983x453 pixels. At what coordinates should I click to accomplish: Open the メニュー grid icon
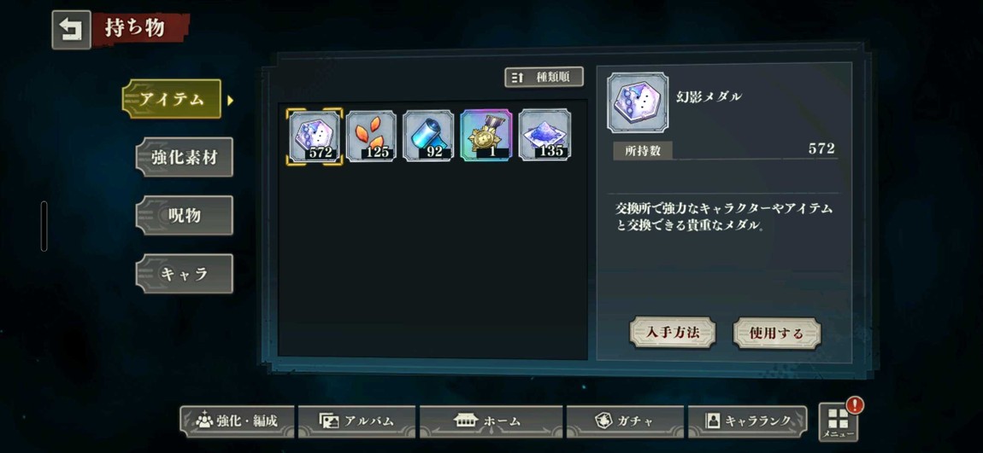tap(839, 421)
